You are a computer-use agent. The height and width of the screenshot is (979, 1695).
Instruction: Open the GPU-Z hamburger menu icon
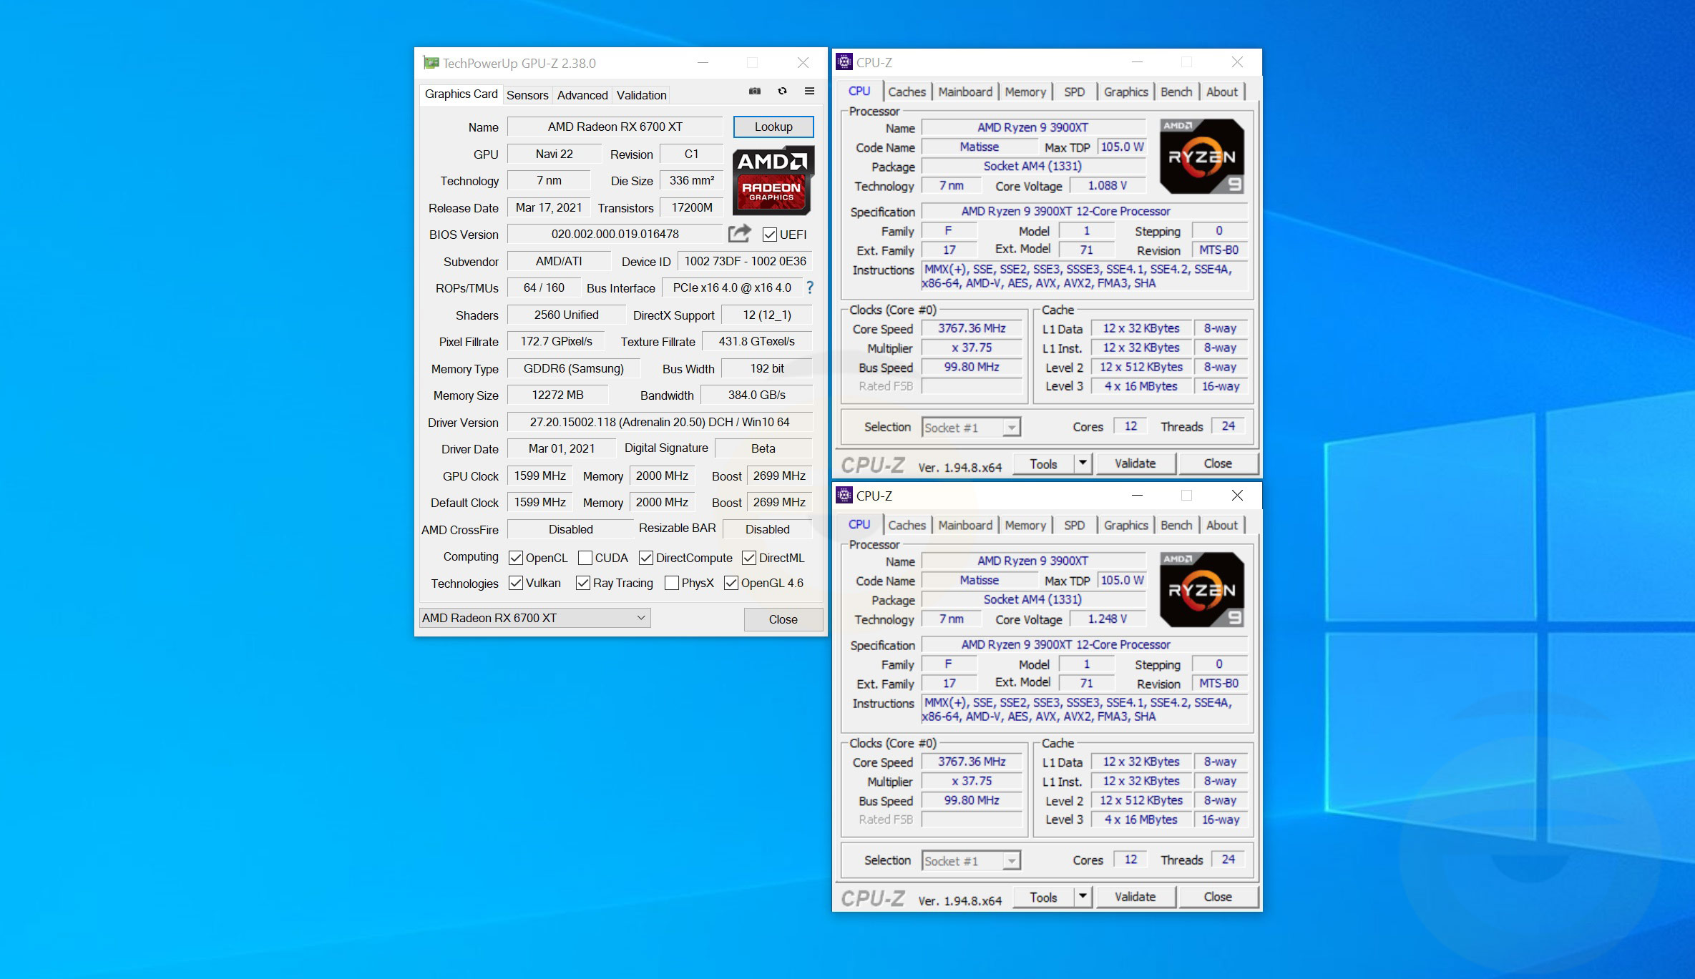pos(809,91)
